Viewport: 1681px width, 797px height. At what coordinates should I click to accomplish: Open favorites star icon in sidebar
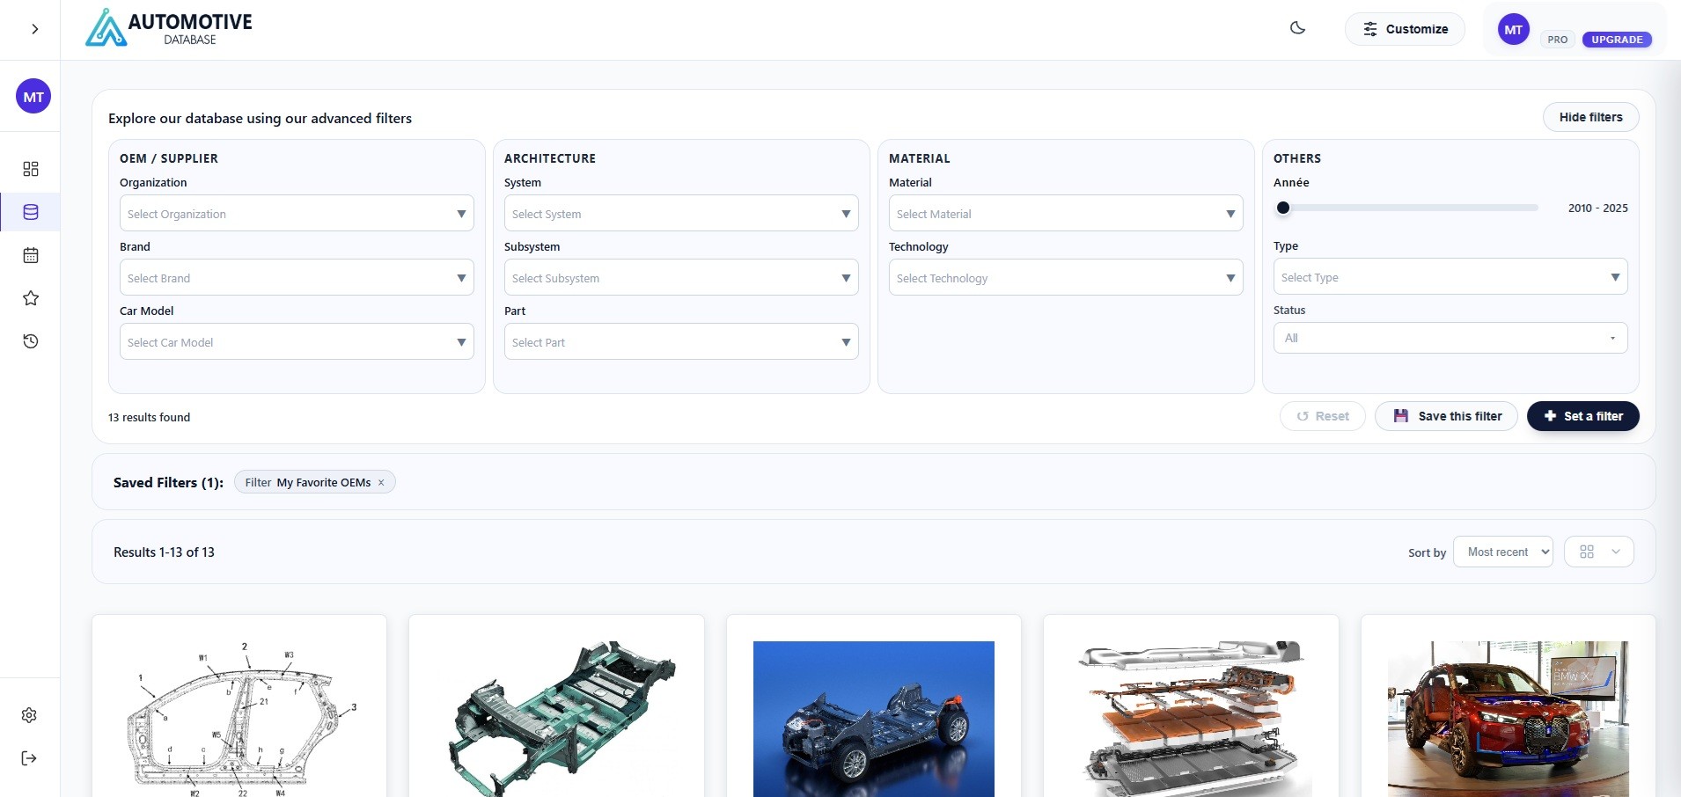coord(31,298)
